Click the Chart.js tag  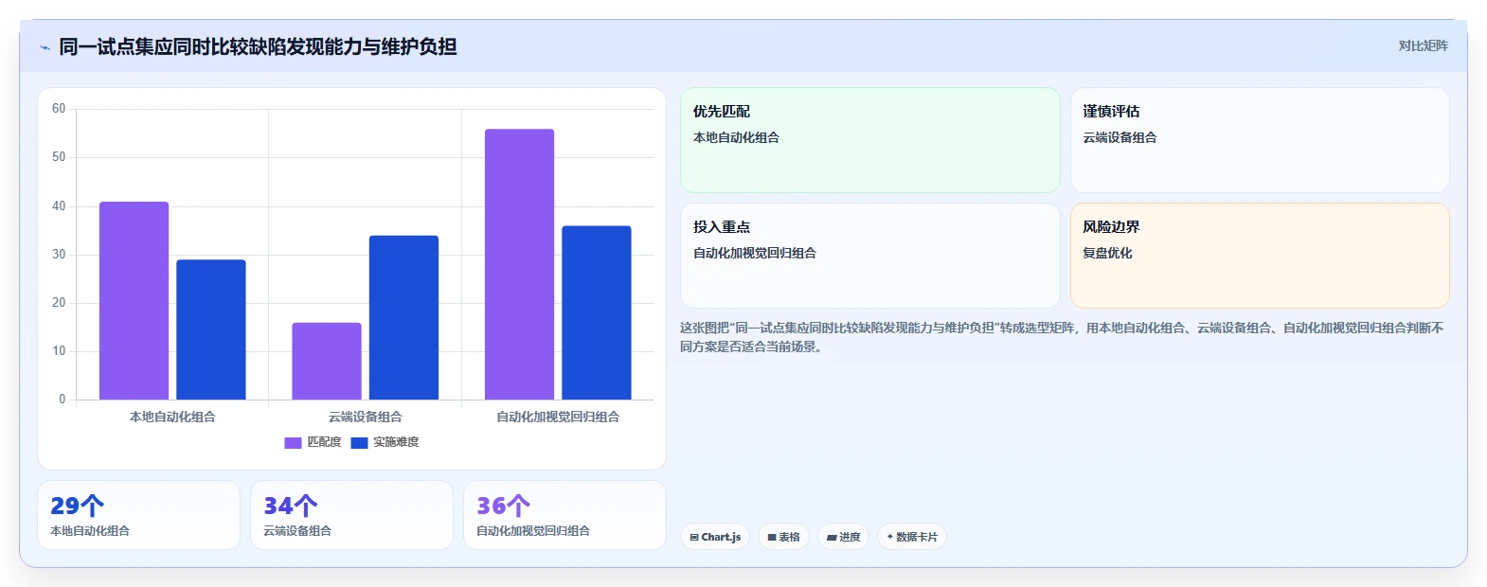[715, 537]
